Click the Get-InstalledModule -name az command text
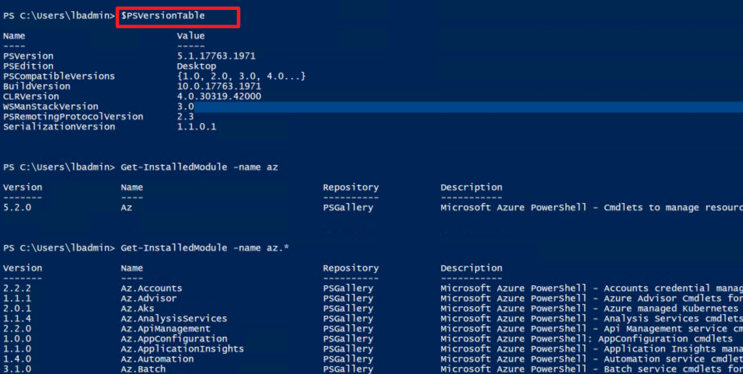 (x=199, y=167)
